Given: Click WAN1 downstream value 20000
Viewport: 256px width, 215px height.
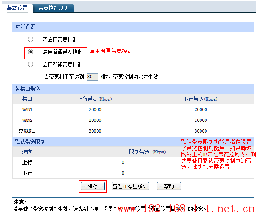Looking at the screenshot, I should [201, 109].
